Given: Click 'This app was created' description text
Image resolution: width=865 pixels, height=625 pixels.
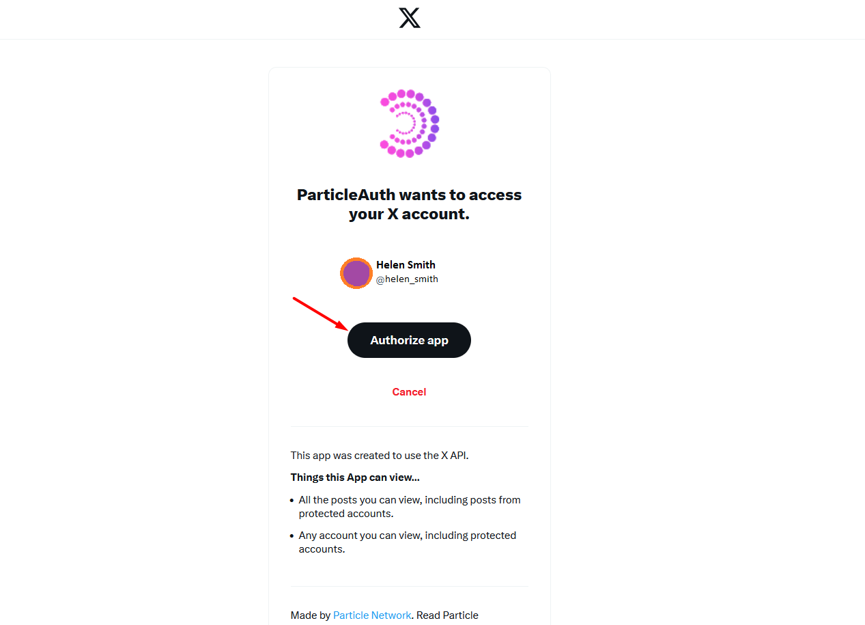Looking at the screenshot, I should (x=380, y=455).
